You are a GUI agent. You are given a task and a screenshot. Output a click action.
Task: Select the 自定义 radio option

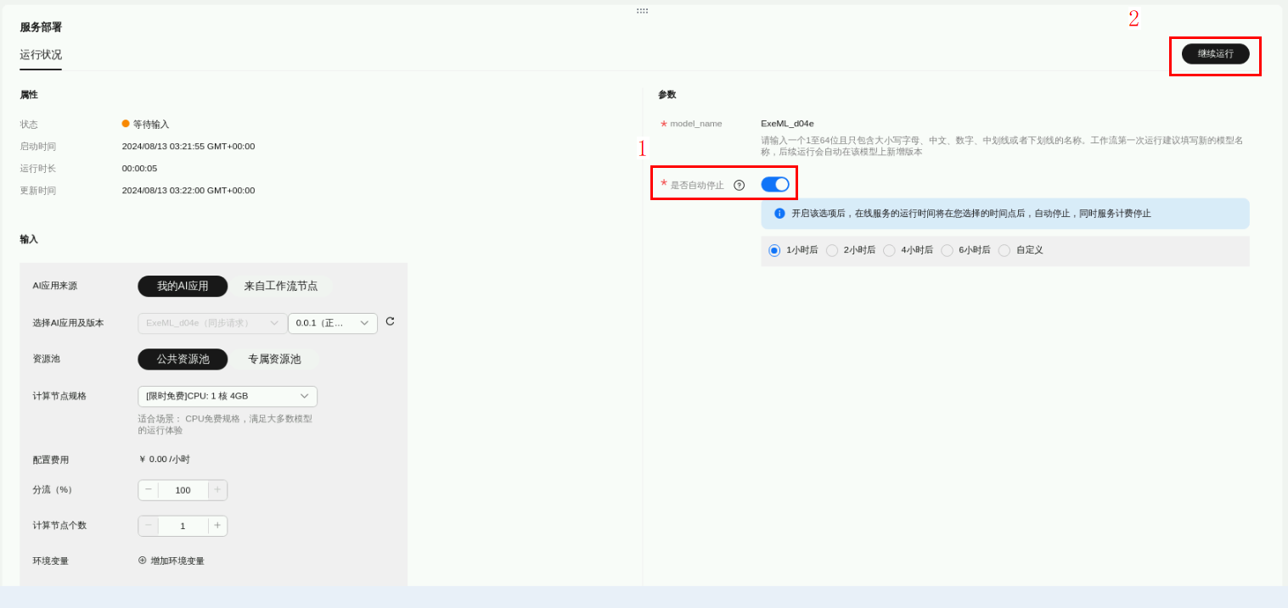tap(1004, 250)
